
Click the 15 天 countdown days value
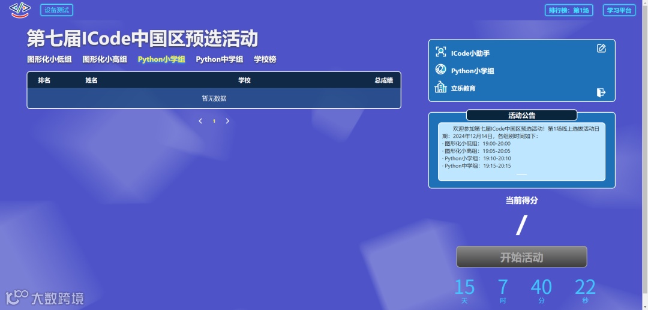tap(464, 287)
